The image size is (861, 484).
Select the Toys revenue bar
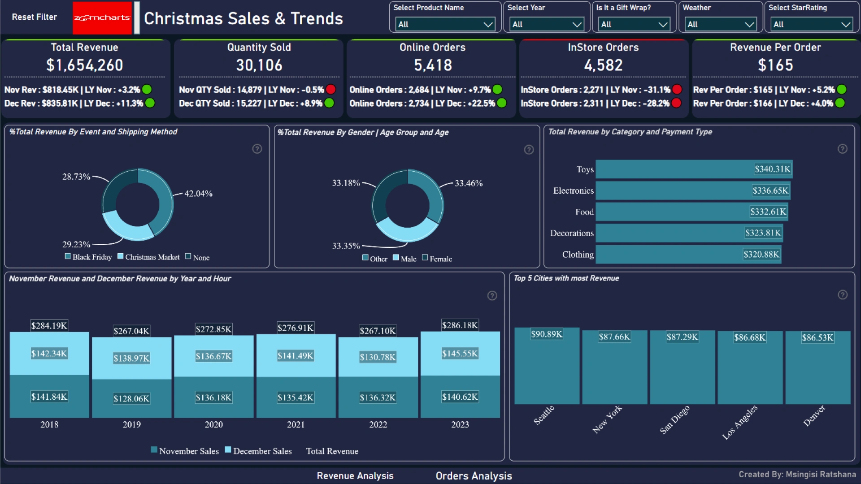(x=694, y=169)
